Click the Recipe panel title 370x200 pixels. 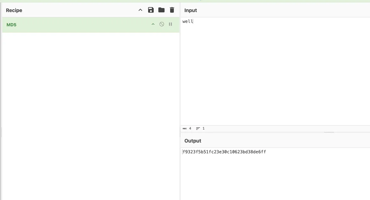14,11
